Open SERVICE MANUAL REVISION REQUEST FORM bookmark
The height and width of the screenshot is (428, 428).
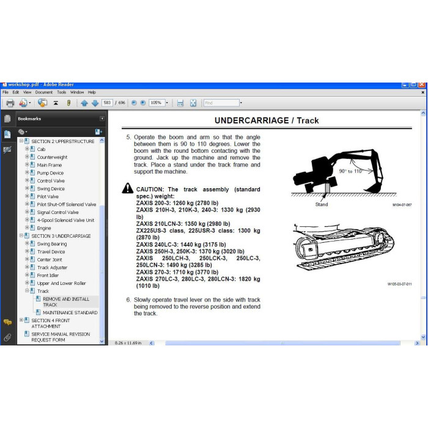click(x=61, y=337)
